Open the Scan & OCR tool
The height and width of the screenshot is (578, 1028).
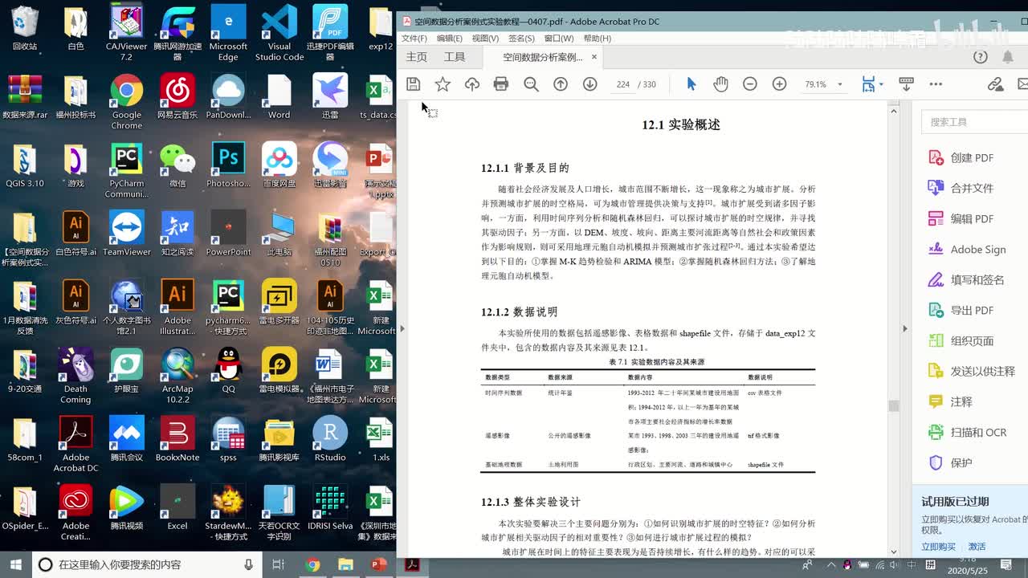(x=967, y=432)
